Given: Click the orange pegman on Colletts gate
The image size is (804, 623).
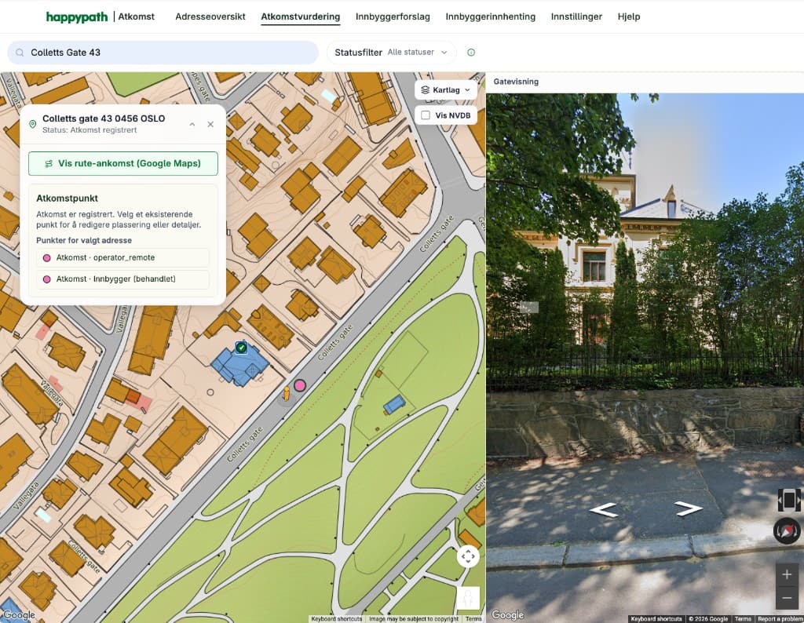Looking at the screenshot, I should coord(287,394).
